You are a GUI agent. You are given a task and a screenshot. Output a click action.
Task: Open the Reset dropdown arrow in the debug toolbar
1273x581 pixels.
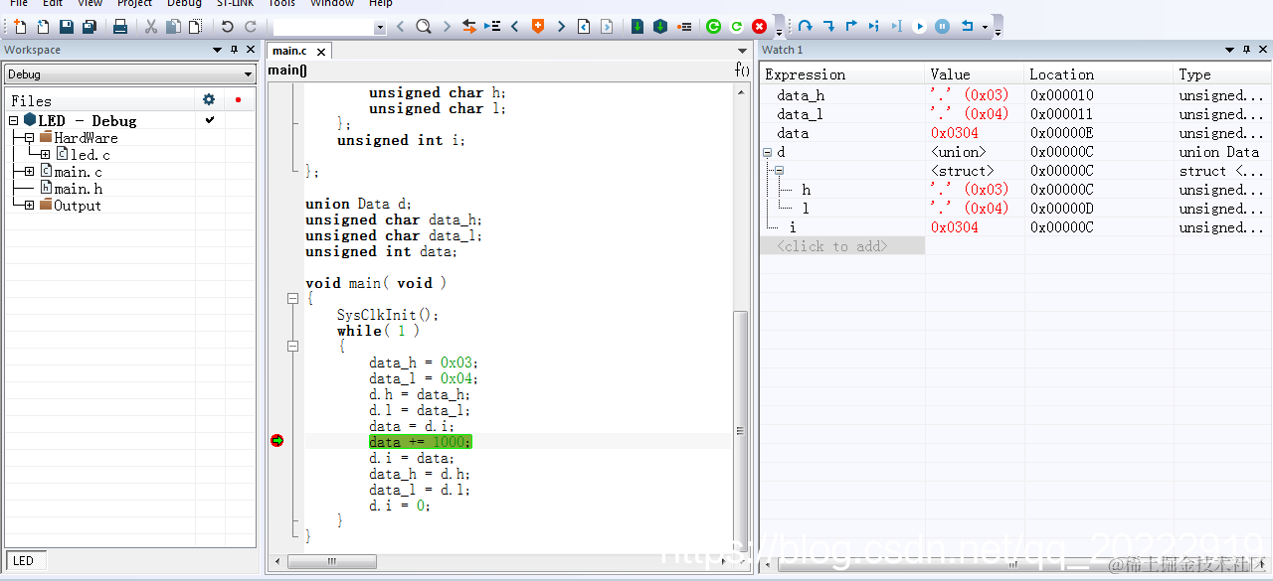tap(985, 27)
